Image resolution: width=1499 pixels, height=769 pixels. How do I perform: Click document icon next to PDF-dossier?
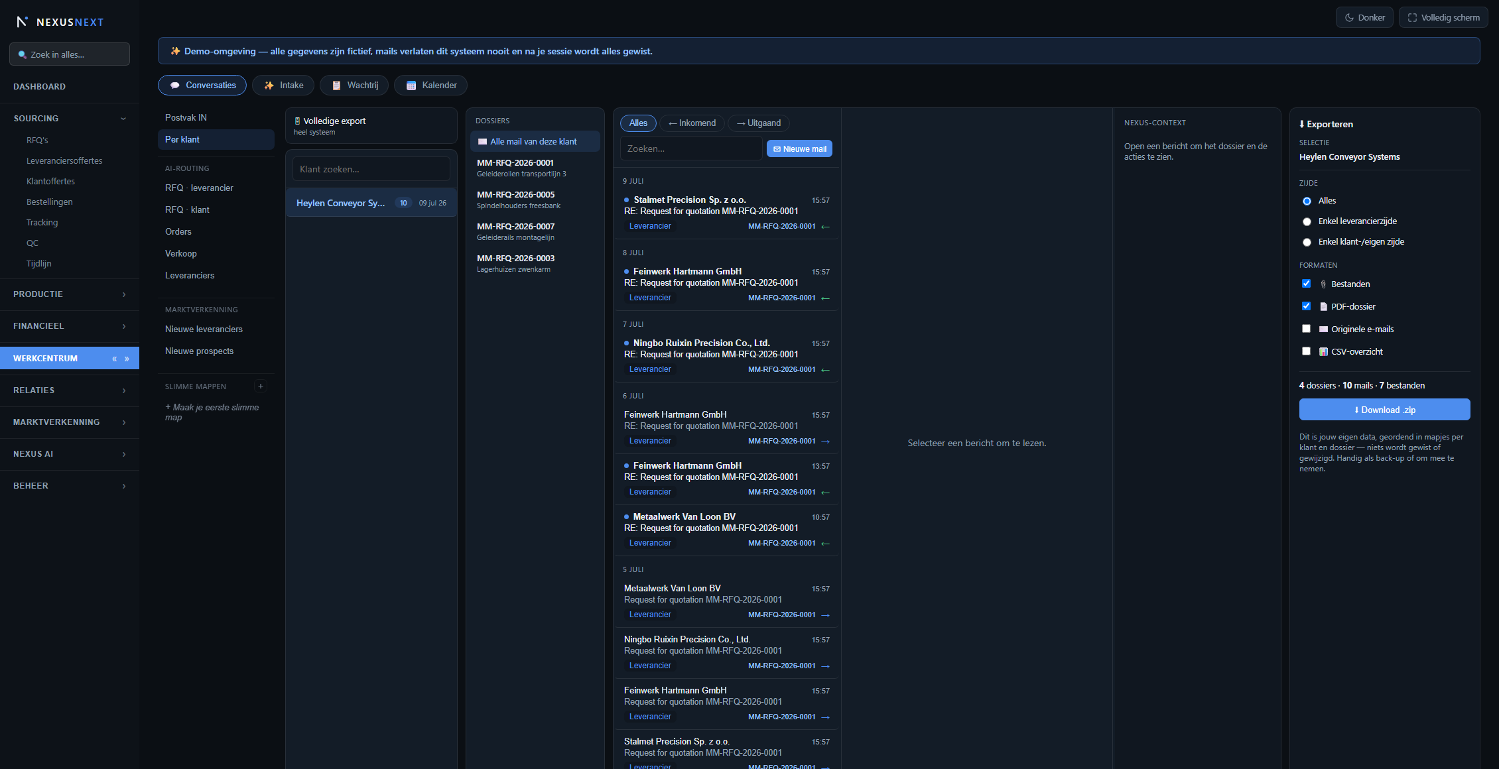tap(1323, 307)
